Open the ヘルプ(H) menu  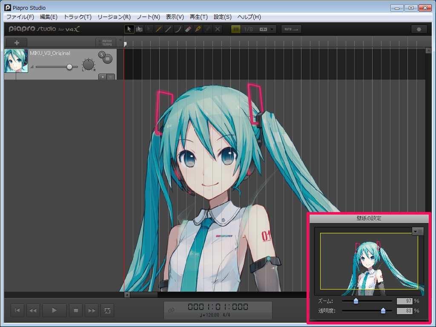click(249, 17)
